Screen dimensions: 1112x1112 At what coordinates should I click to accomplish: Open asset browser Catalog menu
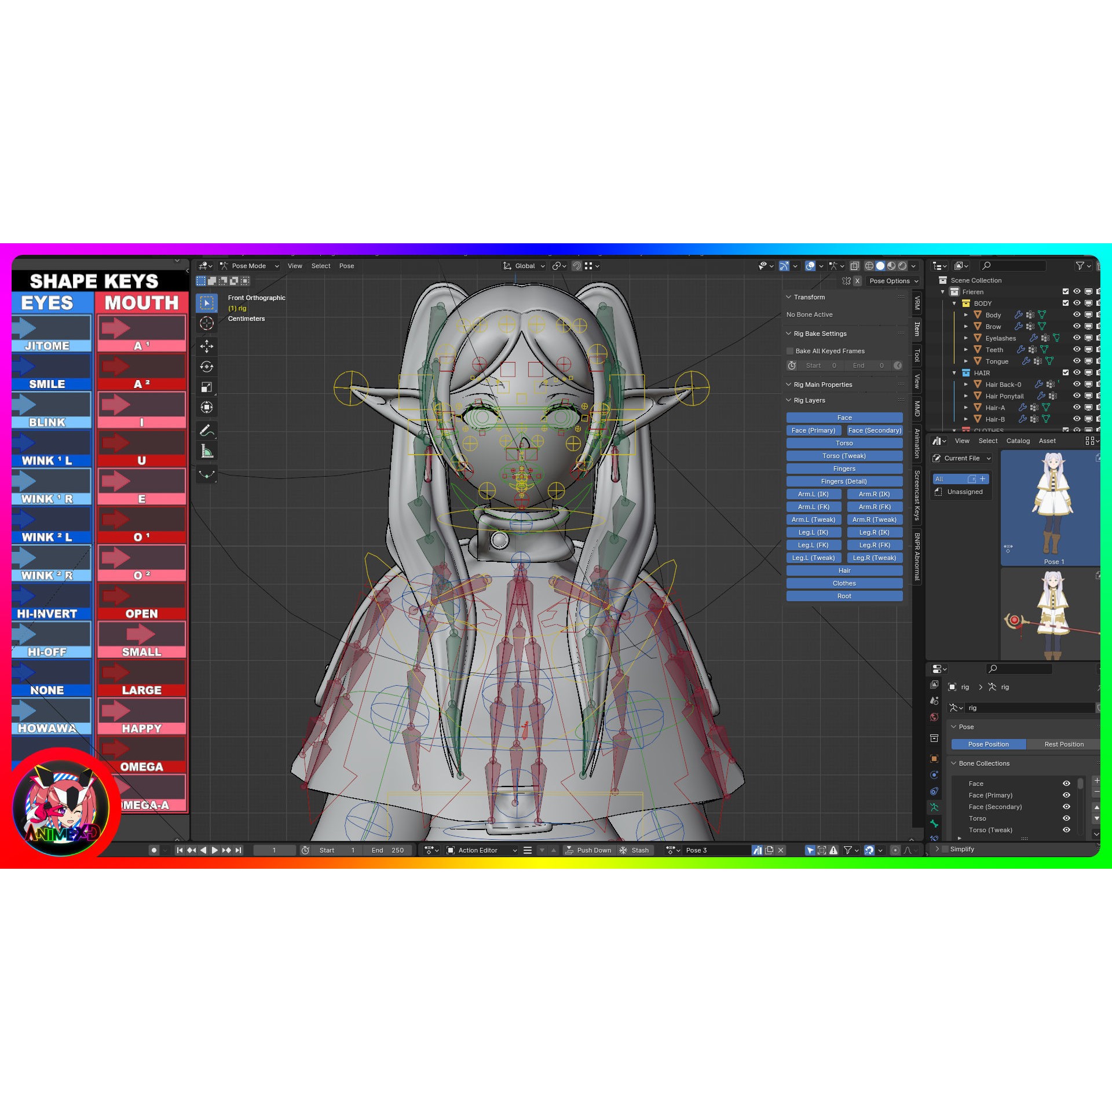(x=1018, y=441)
